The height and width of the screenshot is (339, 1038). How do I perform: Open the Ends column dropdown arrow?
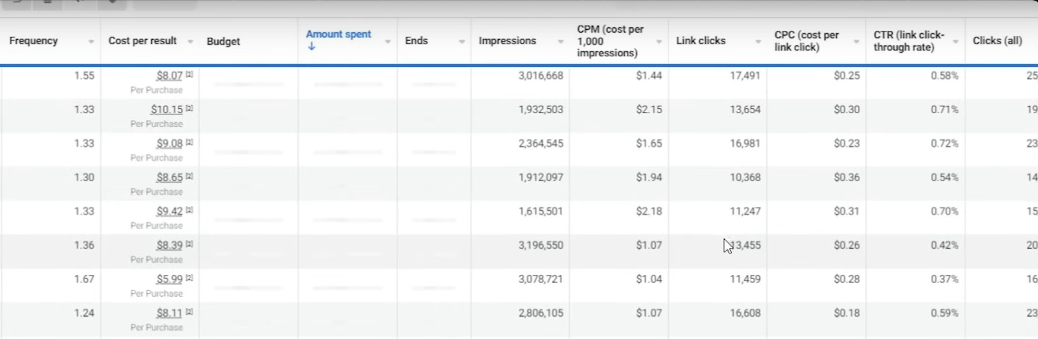tap(462, 42)
